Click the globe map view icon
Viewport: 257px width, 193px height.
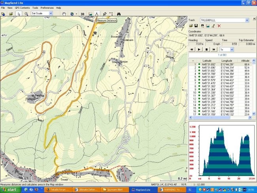click(72, 14)
